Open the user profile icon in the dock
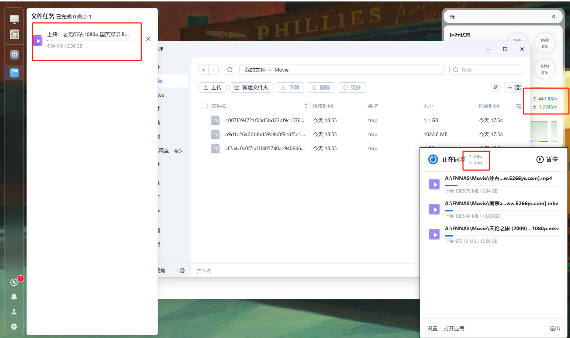The height and width of the screenshot is (338, 570). click(x=14, y=312)
